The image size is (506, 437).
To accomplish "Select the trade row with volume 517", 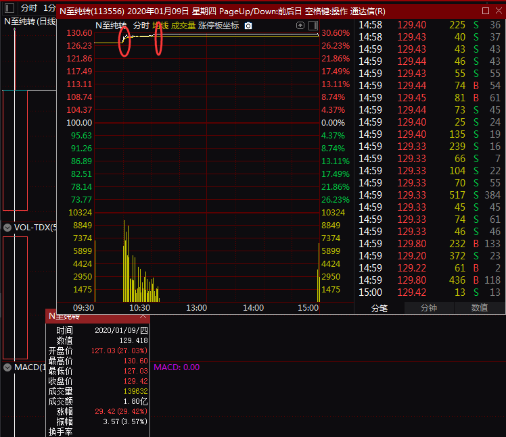I will tap(430, 195).
